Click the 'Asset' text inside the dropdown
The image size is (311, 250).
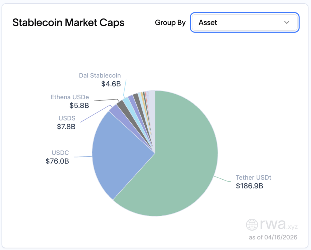click(x=208, y=22)
